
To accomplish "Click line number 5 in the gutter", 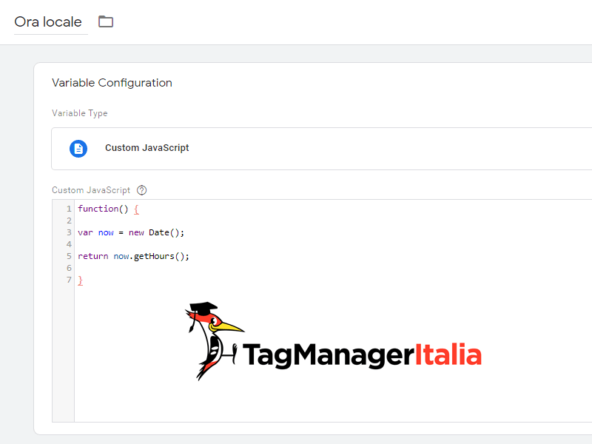I will [x=69, y=256].
